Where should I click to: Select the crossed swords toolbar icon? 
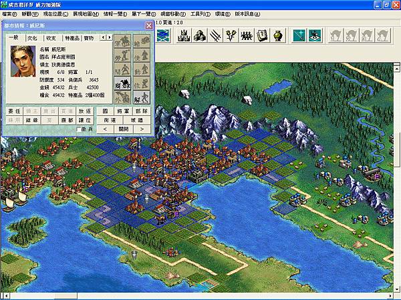coord(215,35)
